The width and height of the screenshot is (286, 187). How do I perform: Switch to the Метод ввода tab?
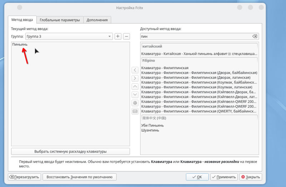pyautogui.click(x=22, y=20)
